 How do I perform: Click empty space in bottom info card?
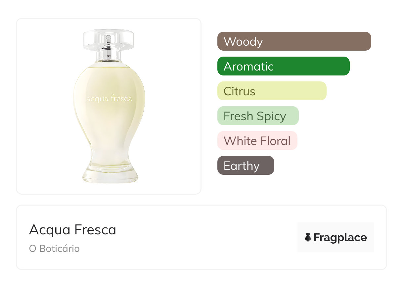(205, 238)
